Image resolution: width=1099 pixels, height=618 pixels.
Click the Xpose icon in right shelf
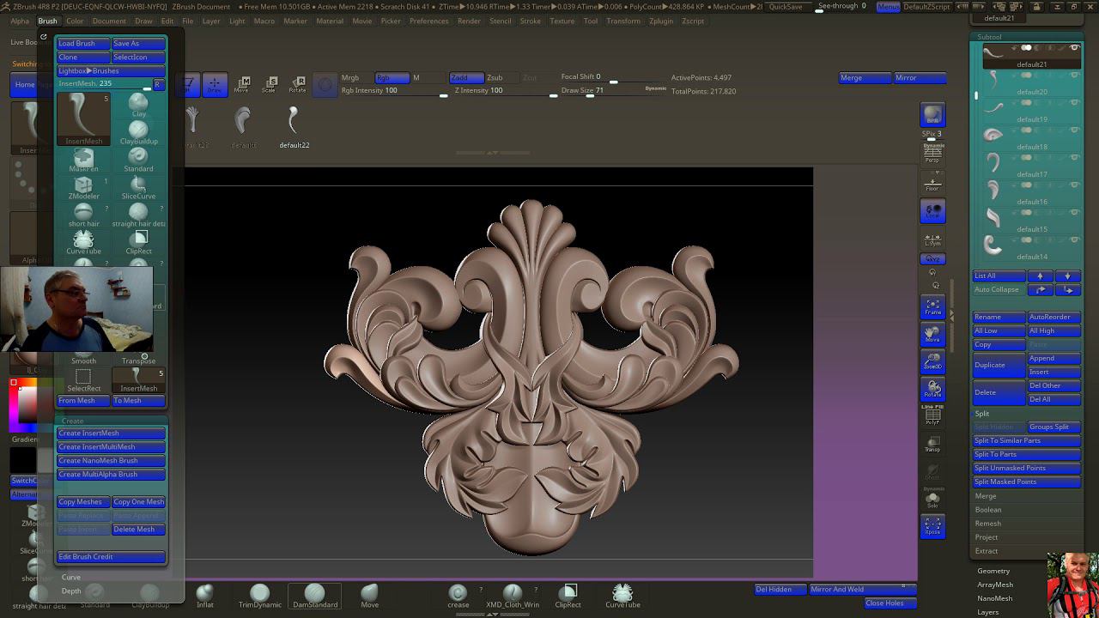coord(932,526)
